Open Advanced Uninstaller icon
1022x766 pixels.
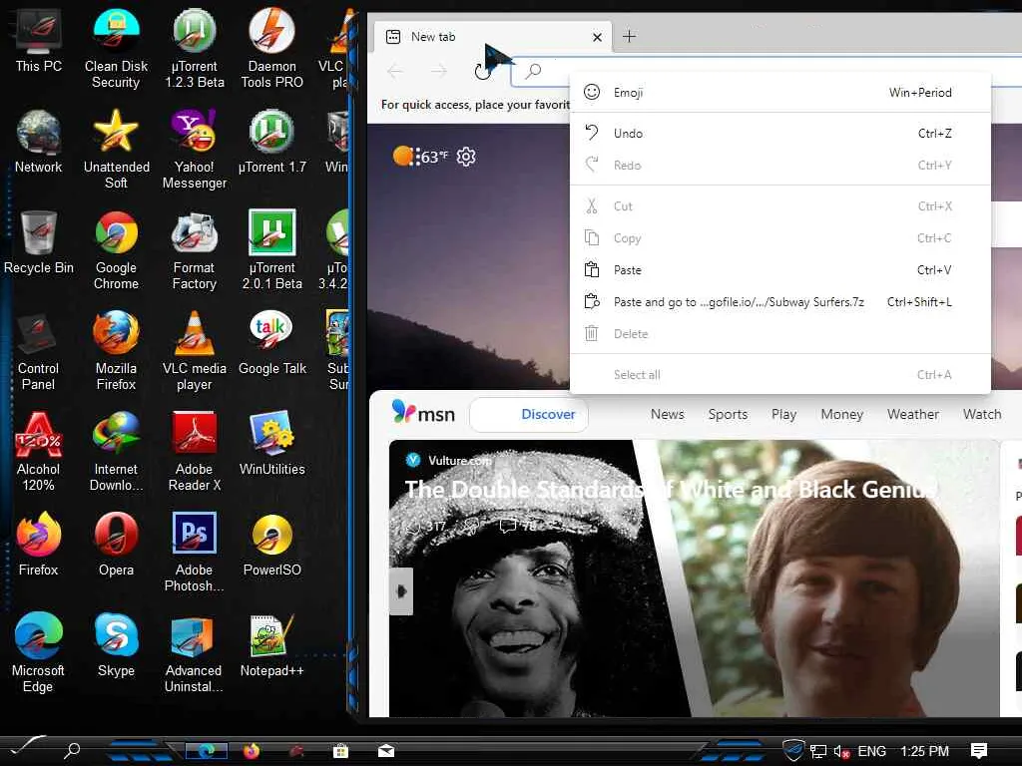[195, 652]
